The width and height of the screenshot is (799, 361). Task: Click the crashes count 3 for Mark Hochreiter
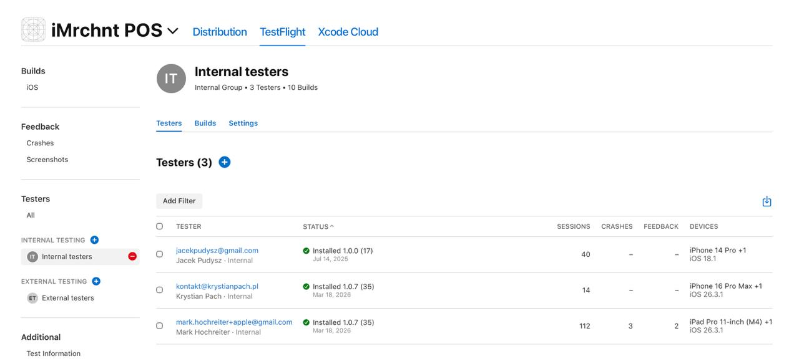pos(630,326)
